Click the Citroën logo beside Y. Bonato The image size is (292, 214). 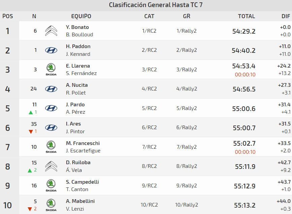pos(51,31)
